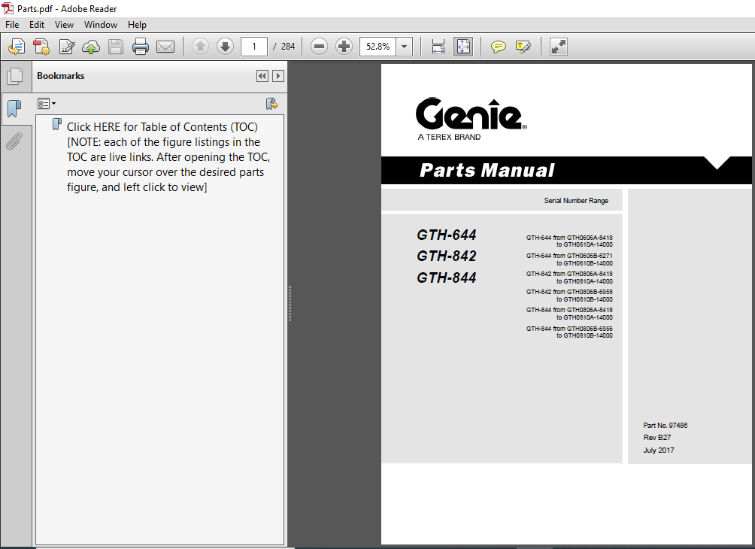Click the Part No. 97486 text
Viewport: 755px width, 549px height.
[x=665, y=425]
